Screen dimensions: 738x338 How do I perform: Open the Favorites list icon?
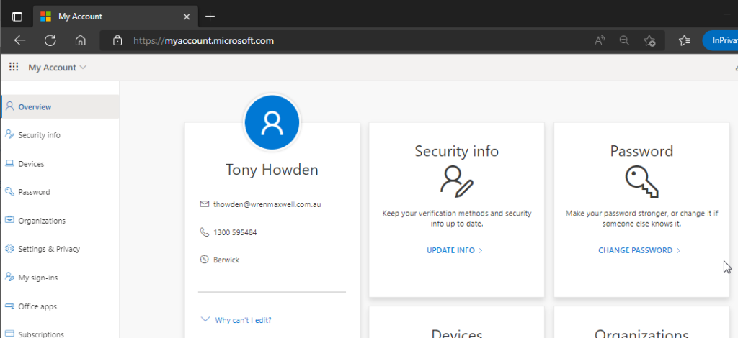click(685, 41)
